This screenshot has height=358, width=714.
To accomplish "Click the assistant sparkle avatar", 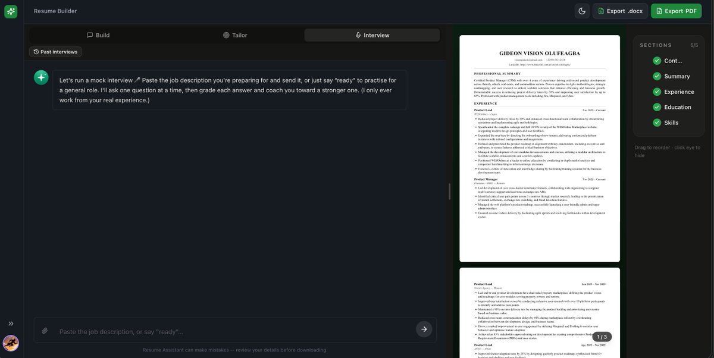I will pos(41,77).
